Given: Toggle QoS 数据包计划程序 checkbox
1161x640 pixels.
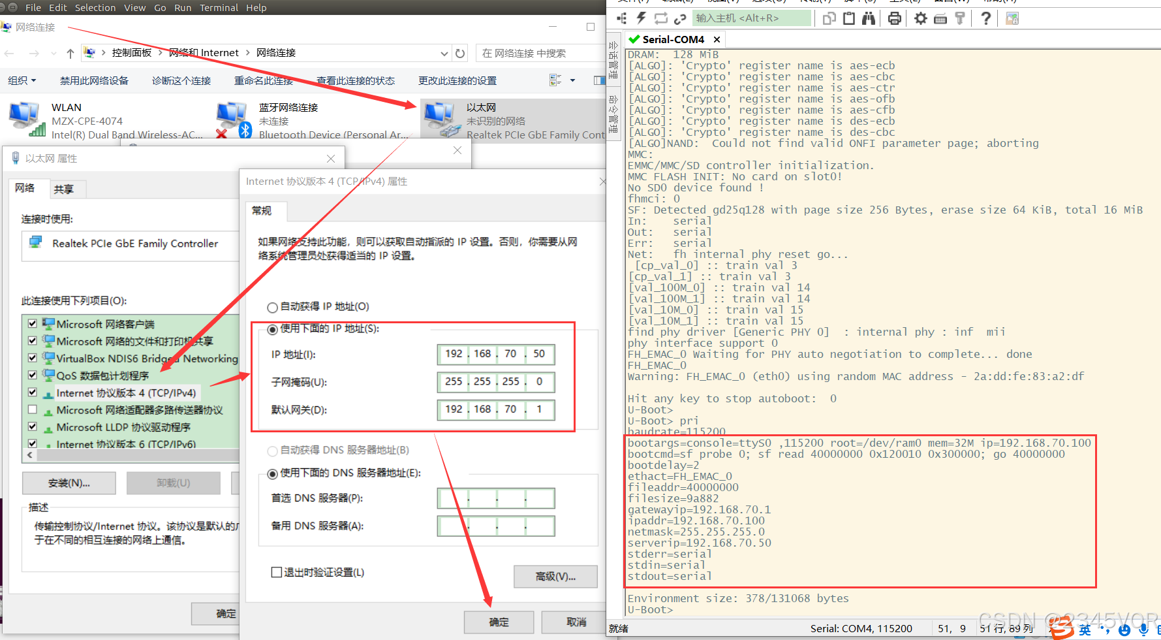Looking at the screenshot, I should (x=32, y=374).
